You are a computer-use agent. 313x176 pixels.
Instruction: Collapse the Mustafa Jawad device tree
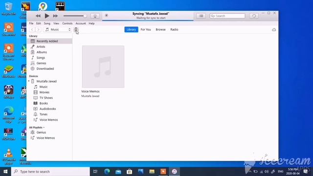(x=29, y=81)
